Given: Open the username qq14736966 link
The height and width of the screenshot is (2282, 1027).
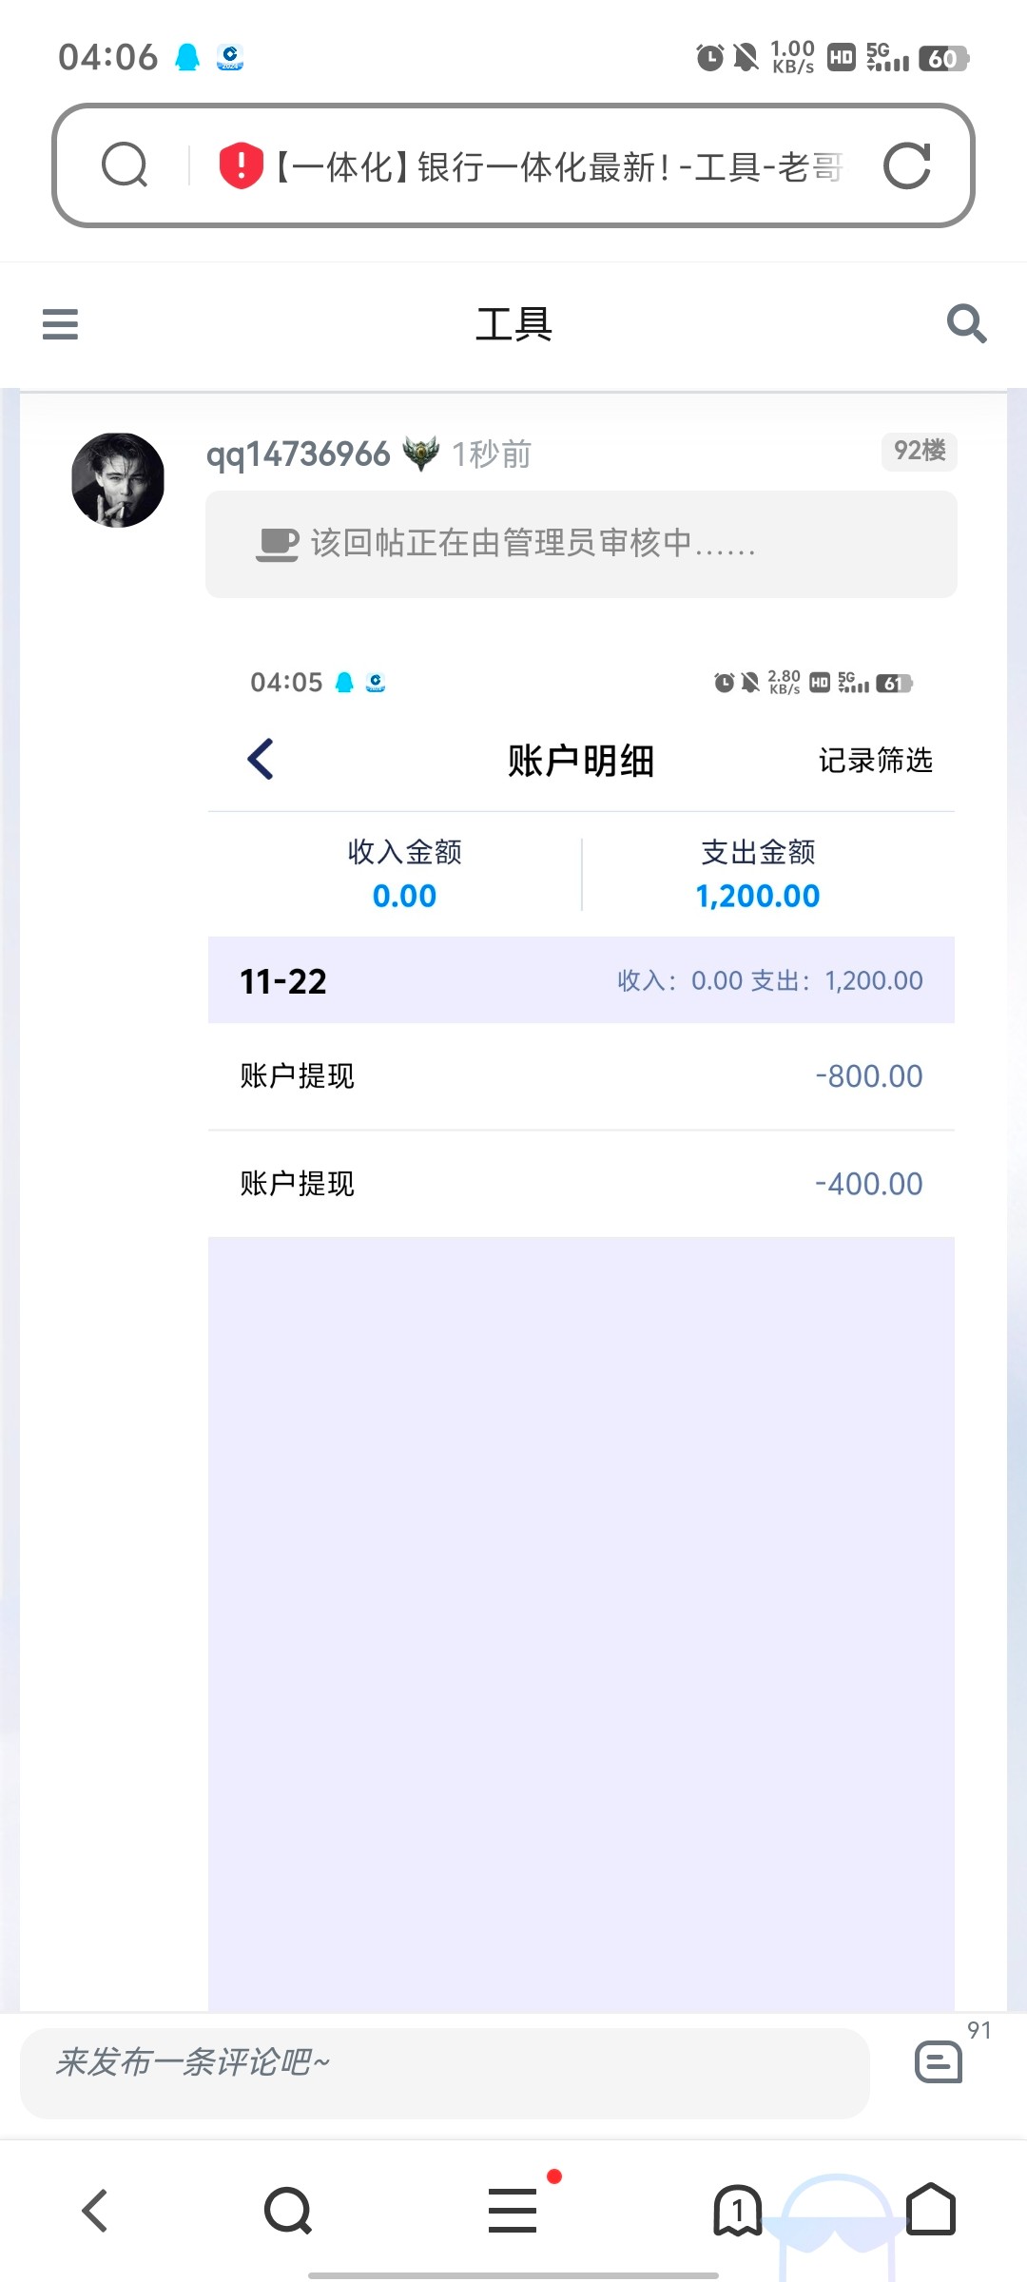Looking at the screenshot, I should coord(298,454).
